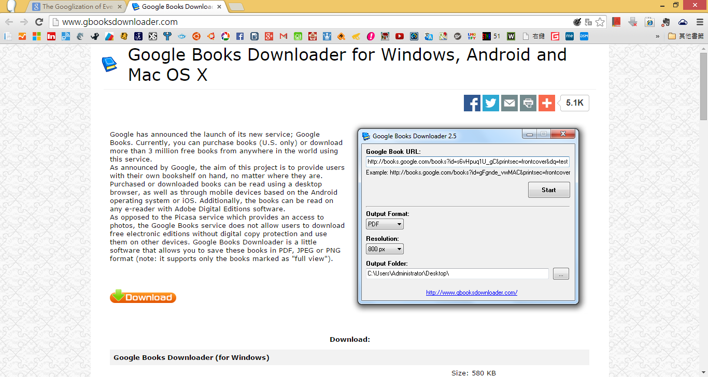The image size is (708, 377).
Task: Share the page via email icon
Action: 509,103
